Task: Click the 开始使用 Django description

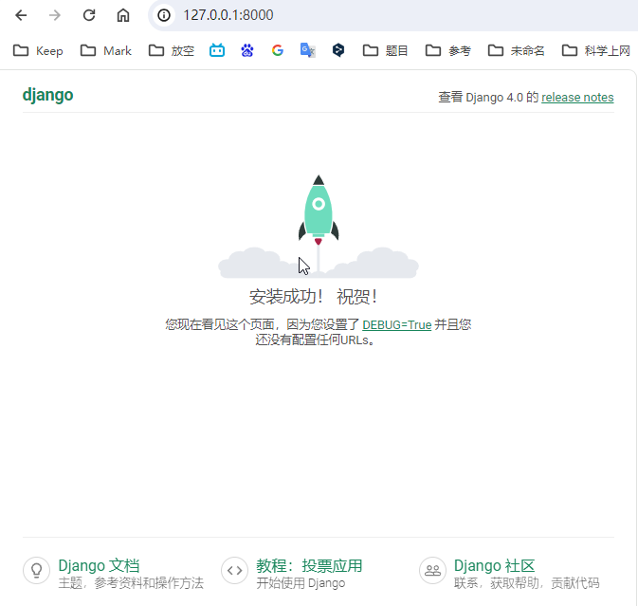Action: [x=301, y=583]
